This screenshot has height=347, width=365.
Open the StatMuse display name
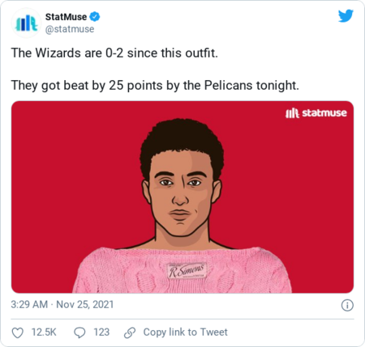[x=66, y=17]
